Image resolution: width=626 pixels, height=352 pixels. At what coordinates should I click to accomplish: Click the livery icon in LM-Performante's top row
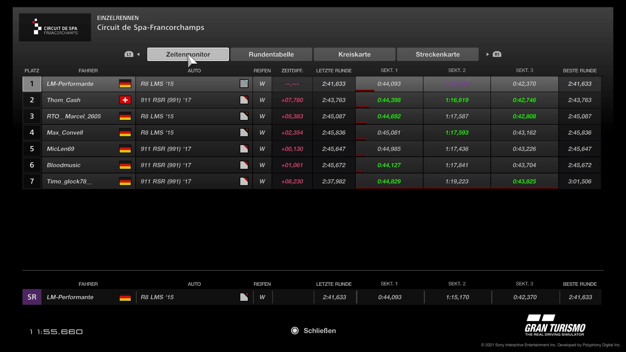click(x=244, y=84)
